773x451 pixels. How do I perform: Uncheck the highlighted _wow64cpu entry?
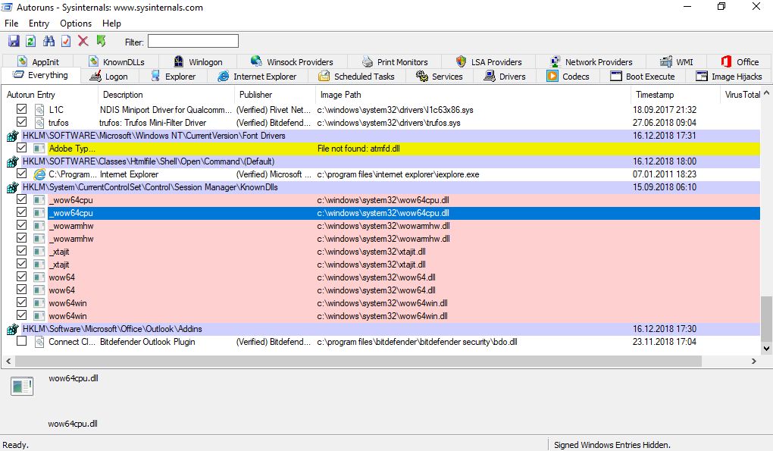[x=22, y=212]
